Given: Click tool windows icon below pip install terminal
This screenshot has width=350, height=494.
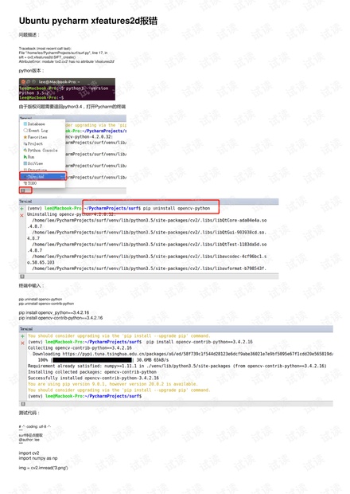Looking at the screenshot, I should point(23,404).
